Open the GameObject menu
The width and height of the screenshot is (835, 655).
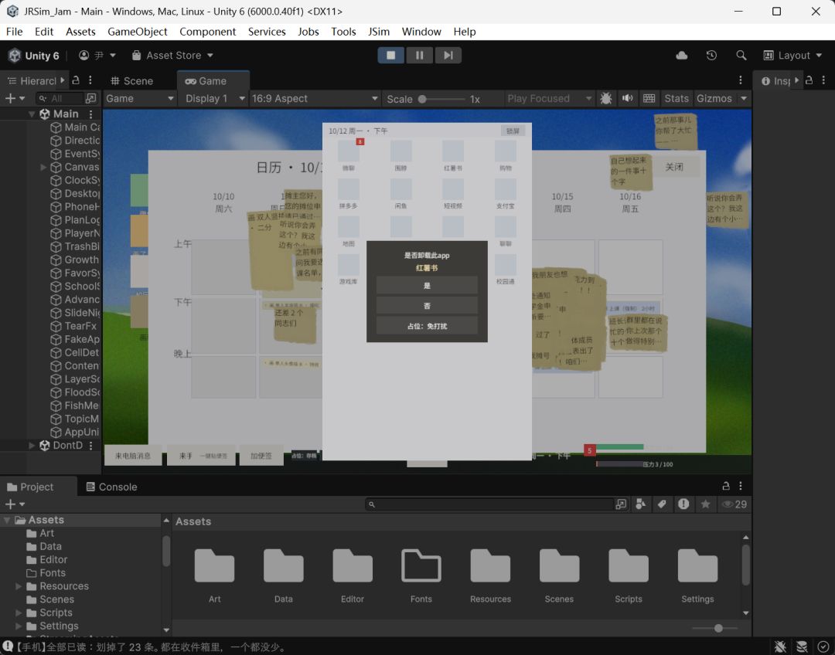[138, 32]
